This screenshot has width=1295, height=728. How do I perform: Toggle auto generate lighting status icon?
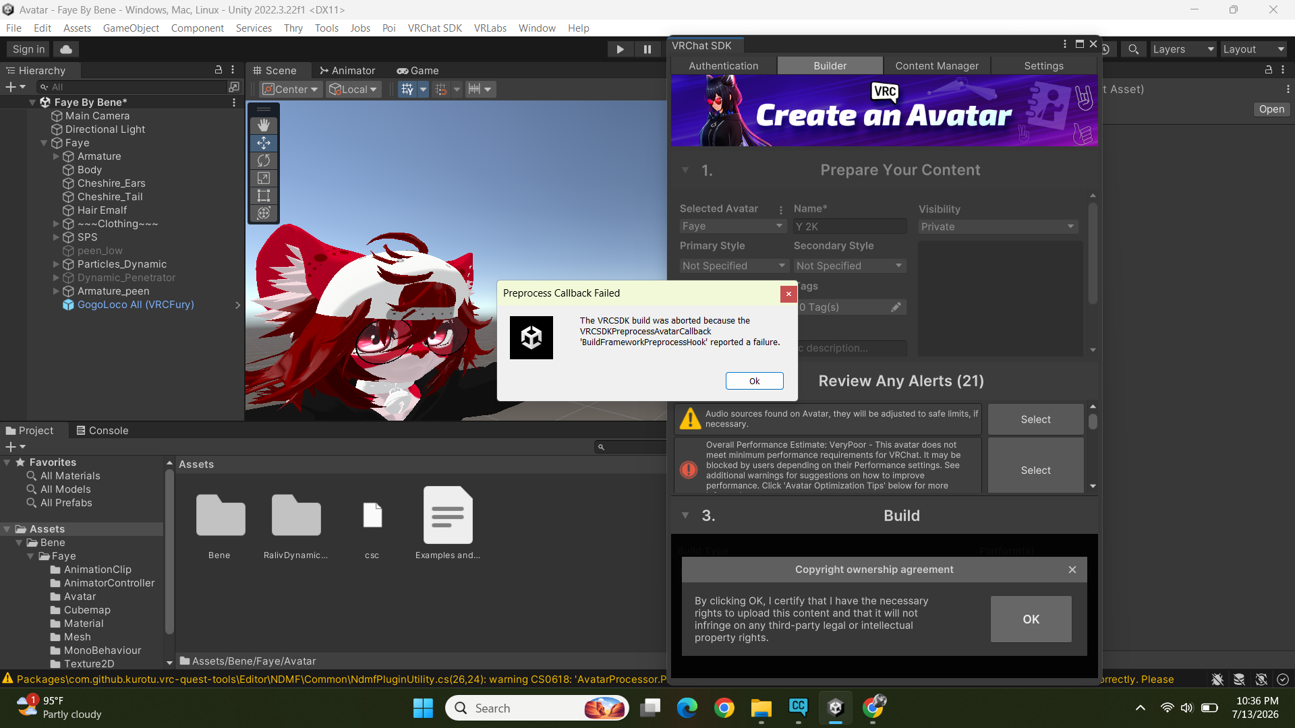point(1261,679)
